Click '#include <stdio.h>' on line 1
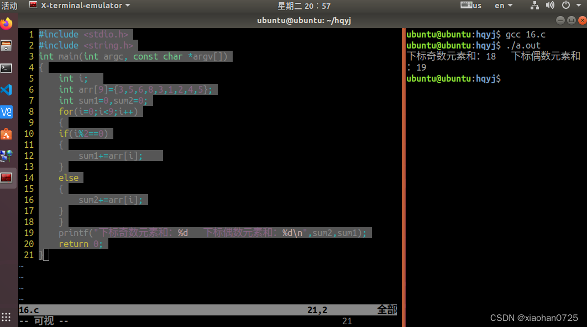 point(83,34)
